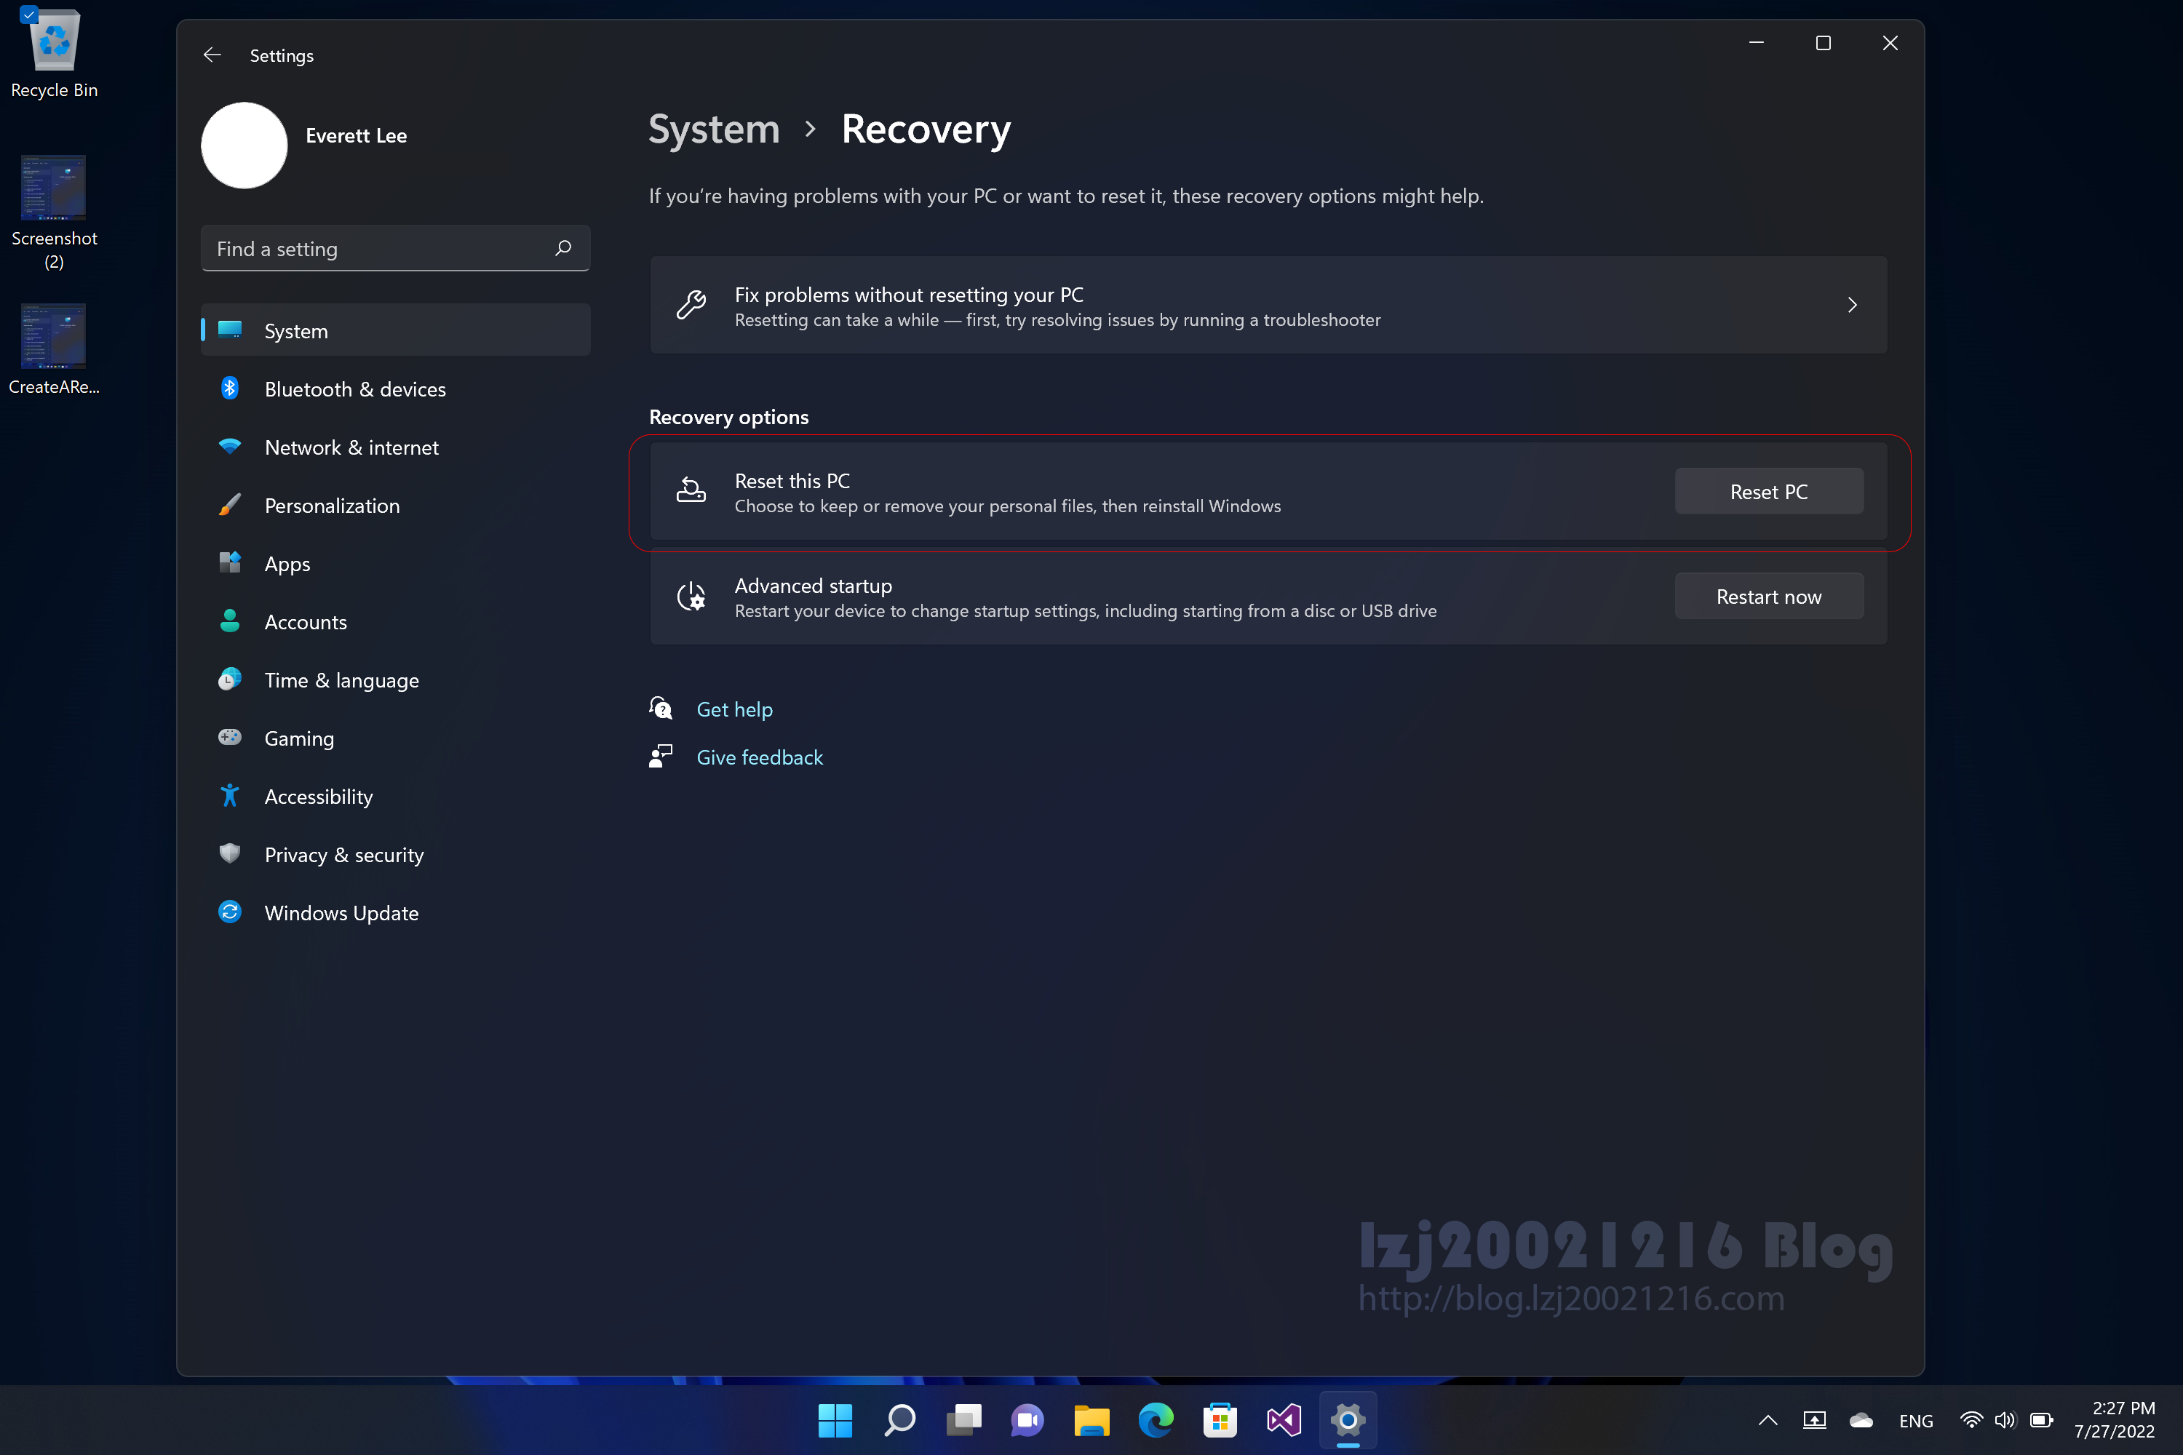Select Gaming in the sidebar menu
Image resolution: width=2183 pixels, height=1455 pixels.
tap(299, 738)
